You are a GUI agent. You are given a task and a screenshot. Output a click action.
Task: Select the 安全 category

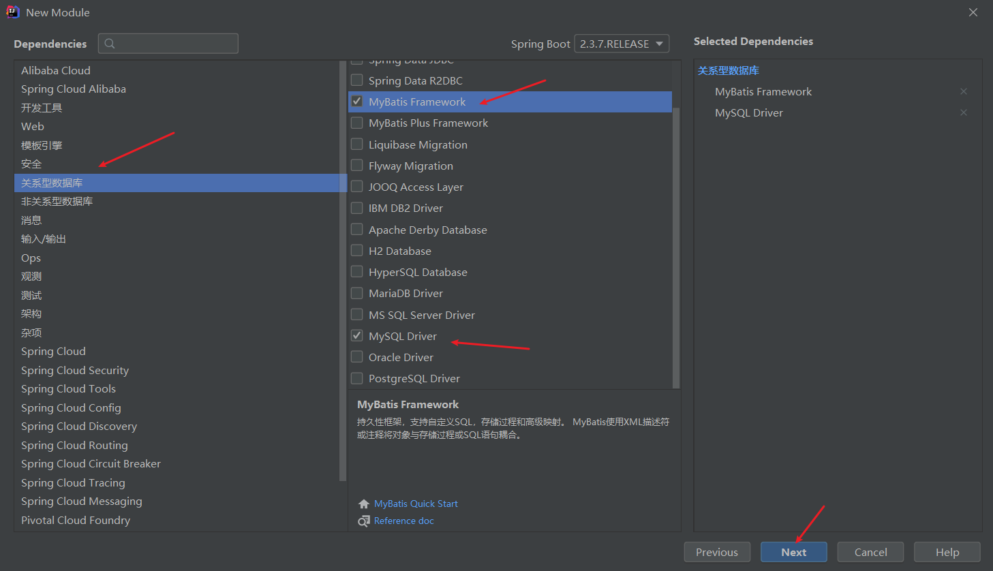pyautogui.click(x=177, y=164)
